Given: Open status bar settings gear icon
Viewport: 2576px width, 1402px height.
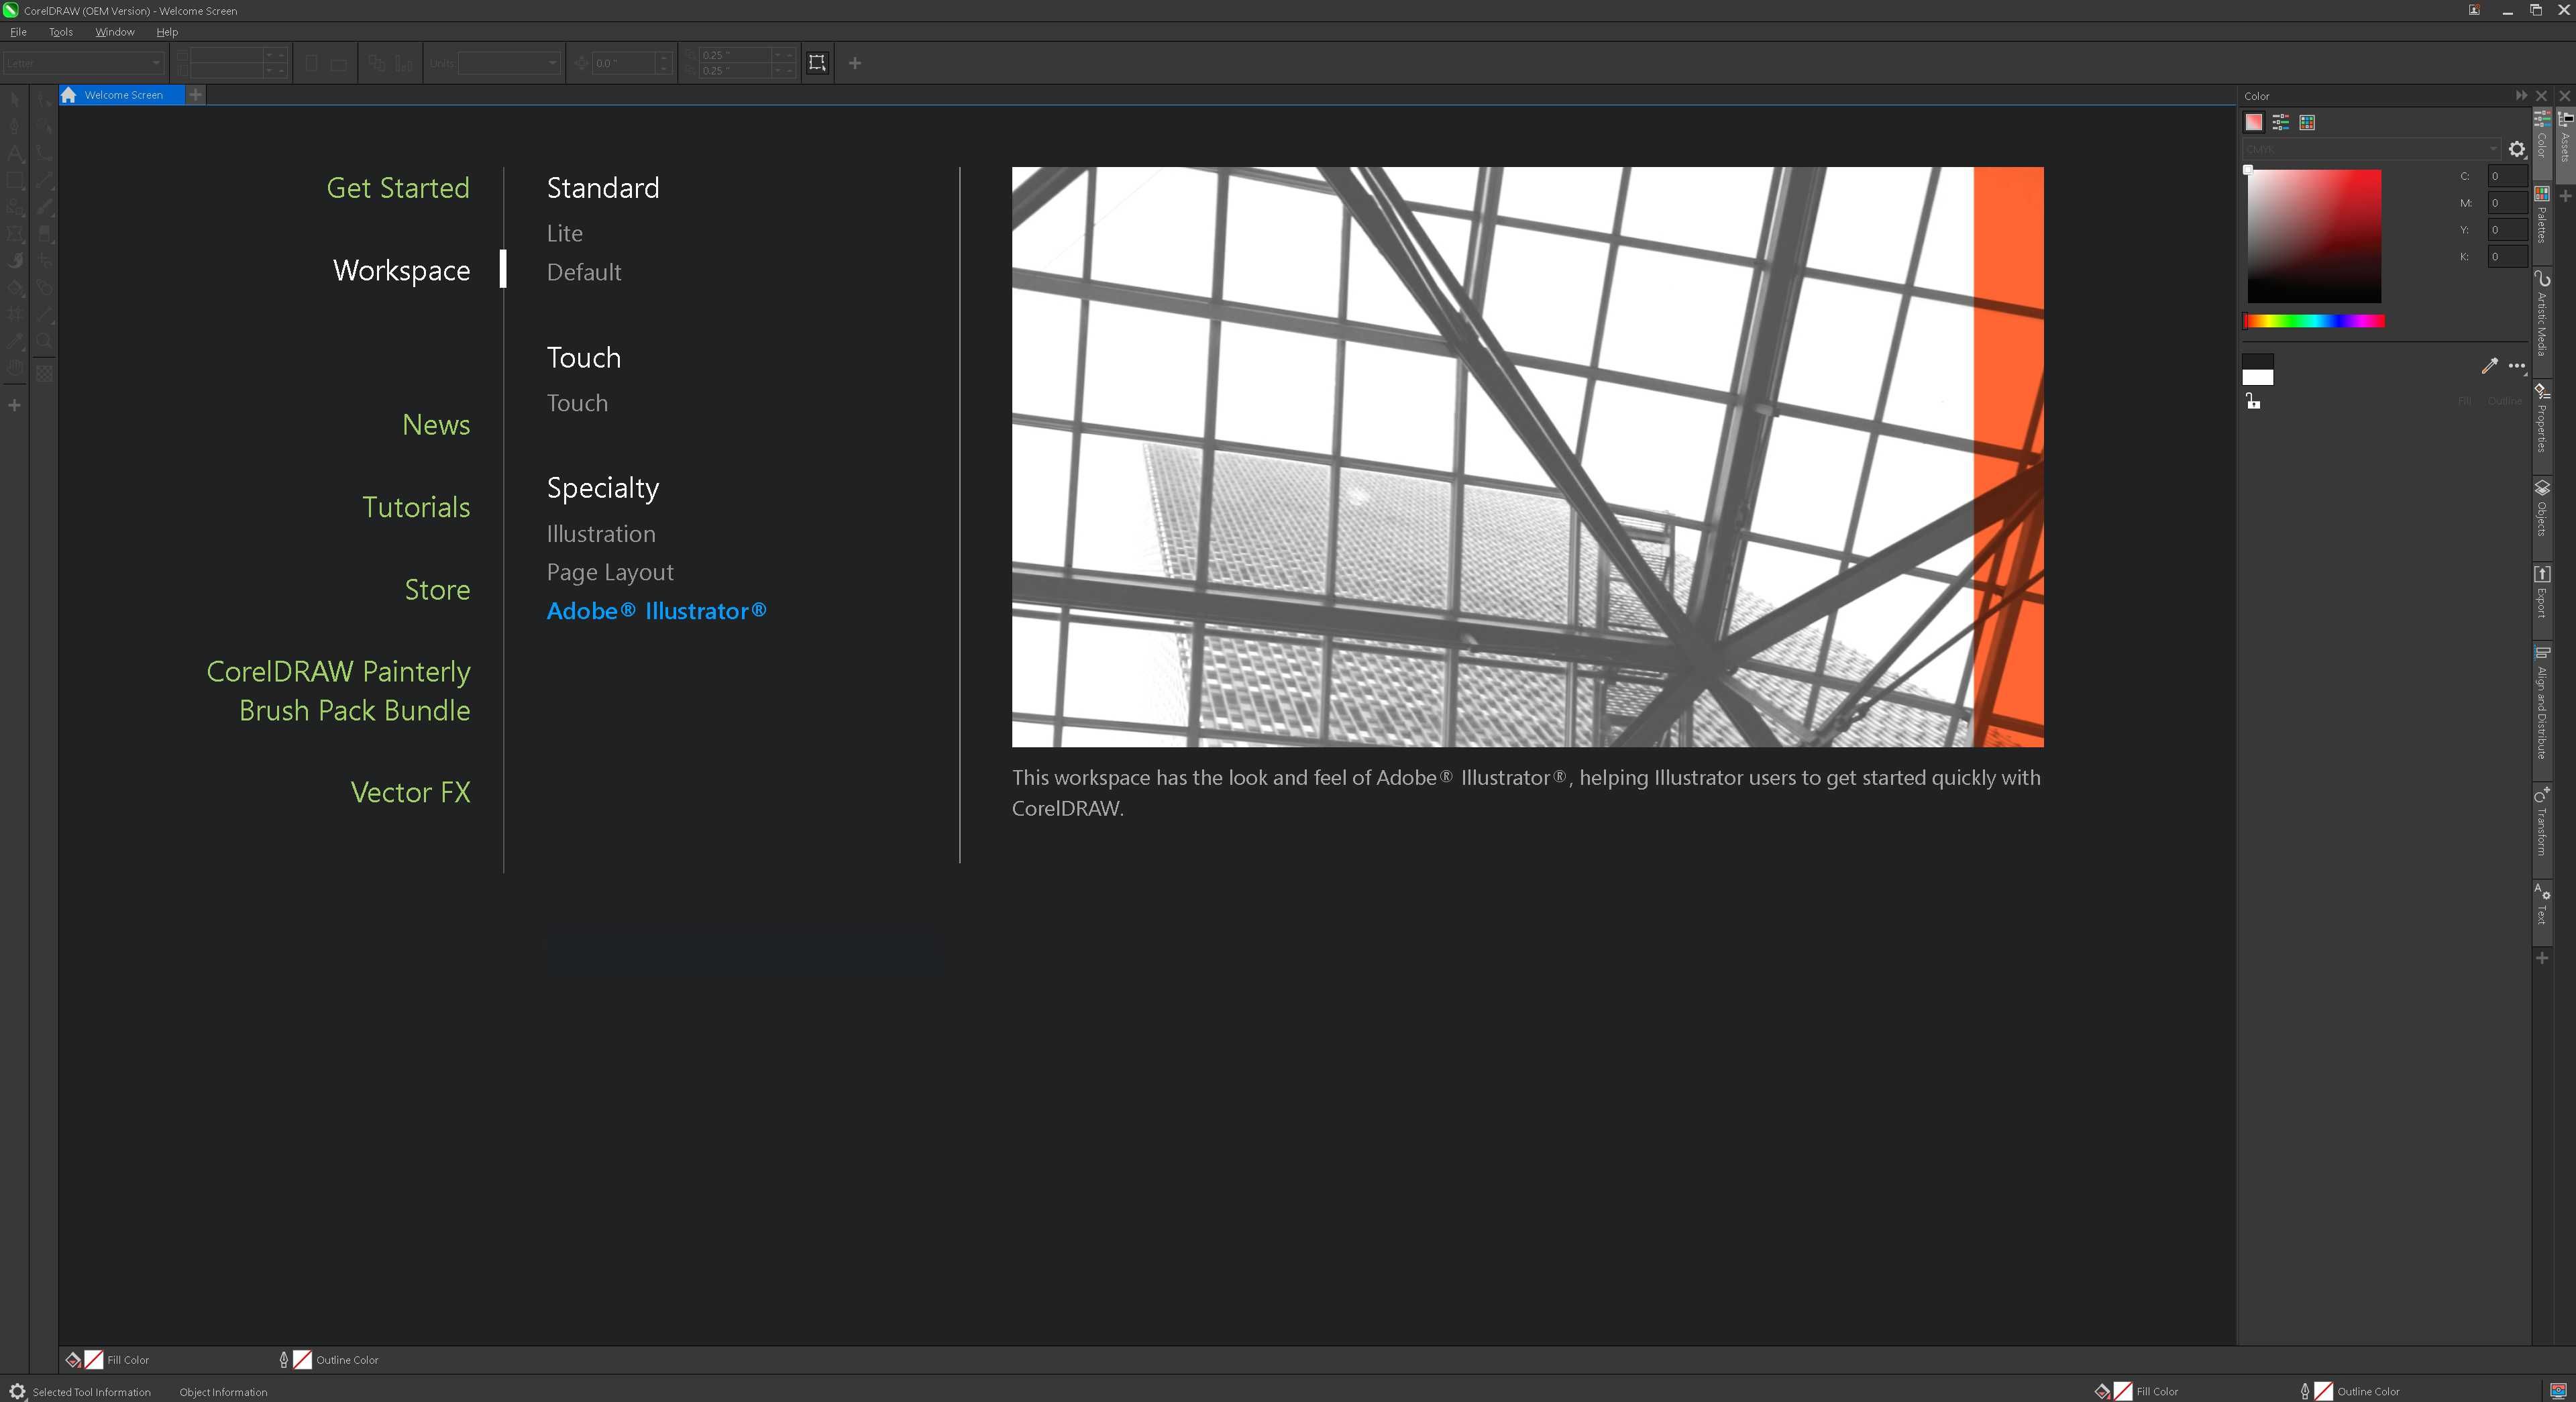Looking at the screenshot, I should pos(17,1391).
